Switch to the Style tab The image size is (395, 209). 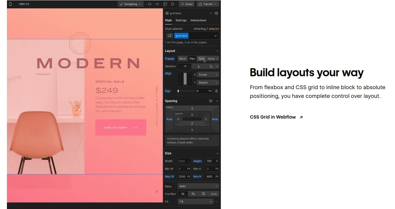[x=168, y=20]
